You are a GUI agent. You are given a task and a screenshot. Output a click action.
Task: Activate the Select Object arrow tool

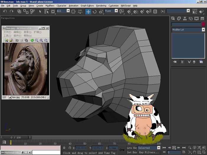pos(40,12)
